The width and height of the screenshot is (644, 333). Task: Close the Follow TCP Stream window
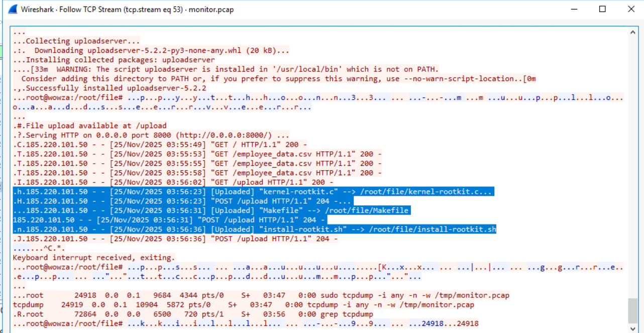[x=631, y=9]
